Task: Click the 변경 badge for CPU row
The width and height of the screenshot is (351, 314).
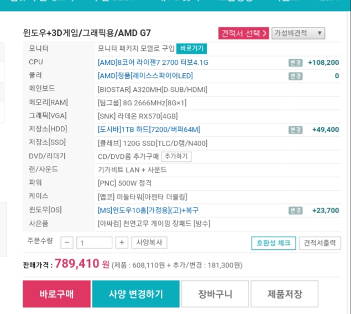Action: 295,63
